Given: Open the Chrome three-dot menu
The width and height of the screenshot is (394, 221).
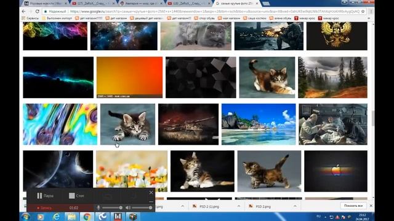Looking at the screenshot, I should (x=371, y=11).
